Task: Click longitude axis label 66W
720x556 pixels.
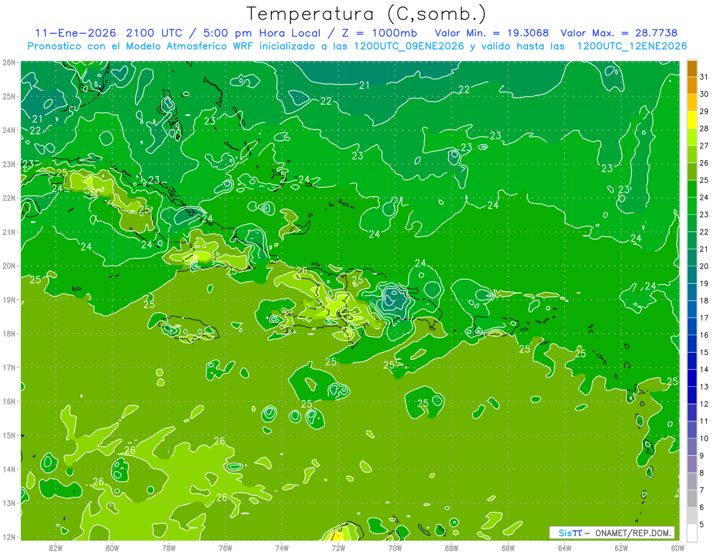Action: pyautogui.click(x=508, y=548)
